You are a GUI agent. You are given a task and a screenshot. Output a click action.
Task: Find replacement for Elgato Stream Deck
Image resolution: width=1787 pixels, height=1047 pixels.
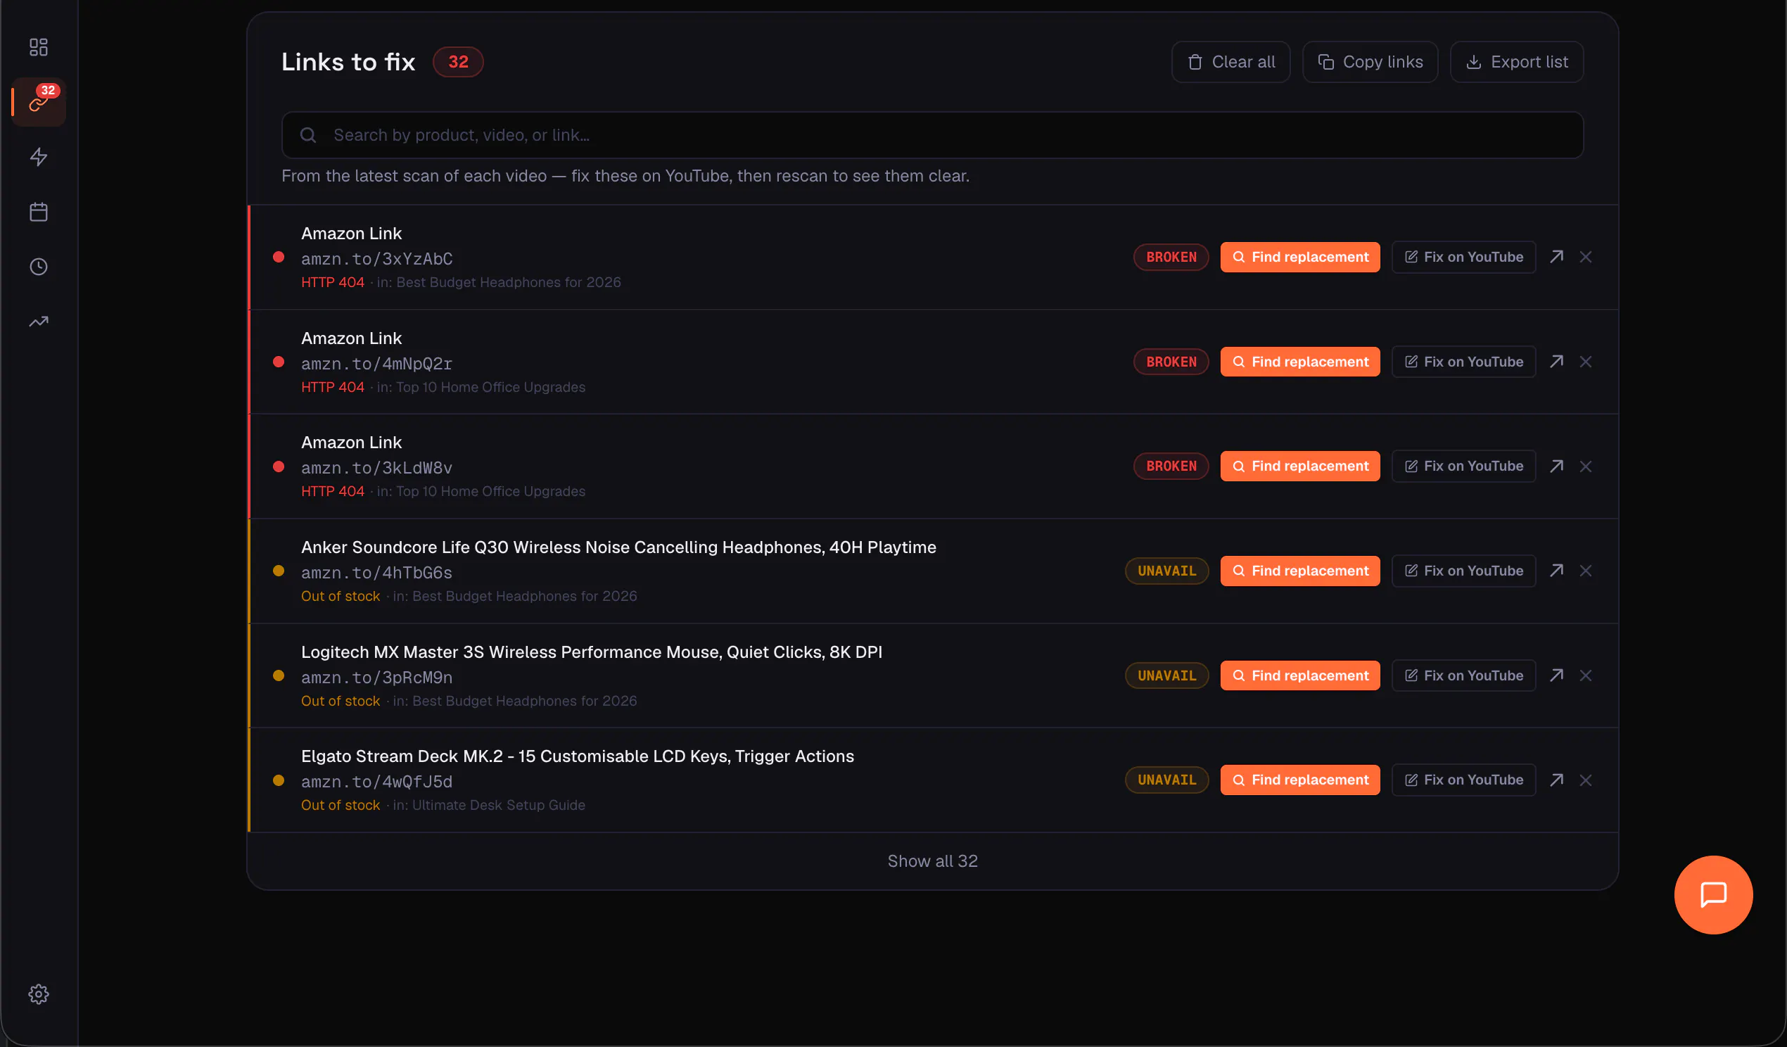[1300, 780]
